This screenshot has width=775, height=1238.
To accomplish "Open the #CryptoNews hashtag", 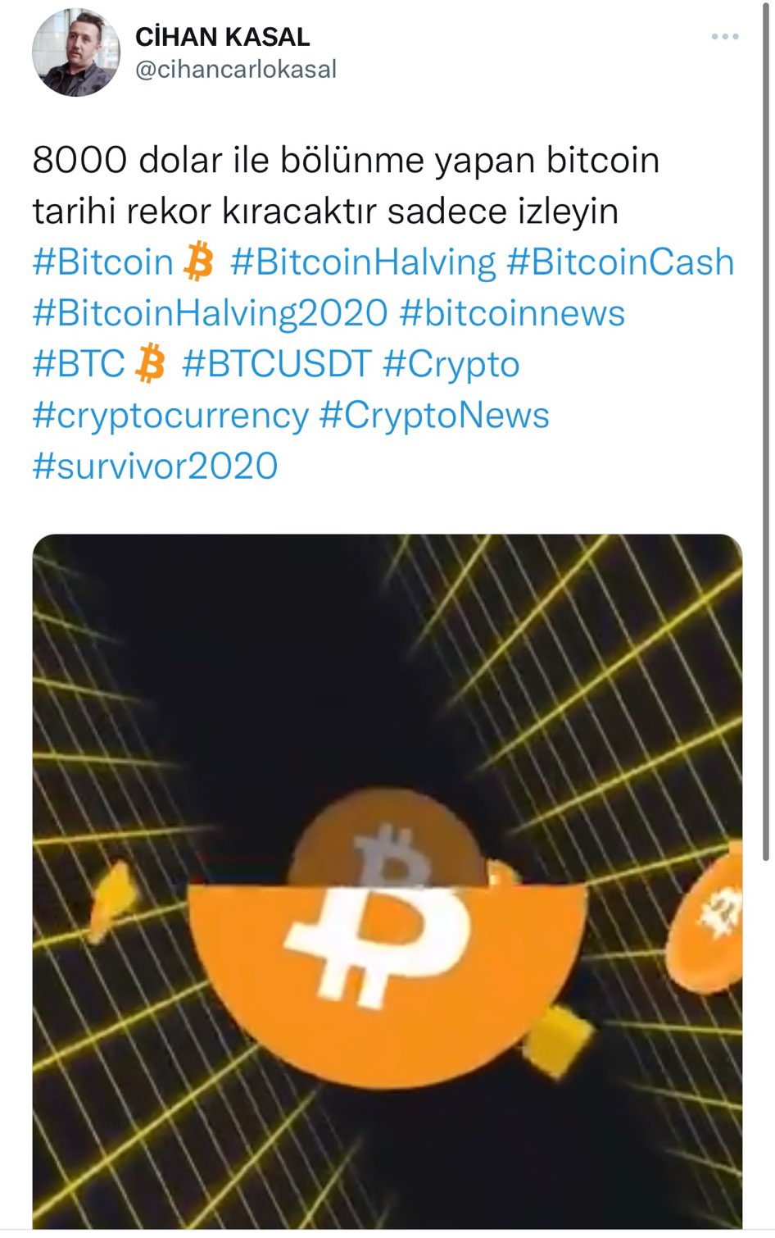I will [x=434, y=415].
